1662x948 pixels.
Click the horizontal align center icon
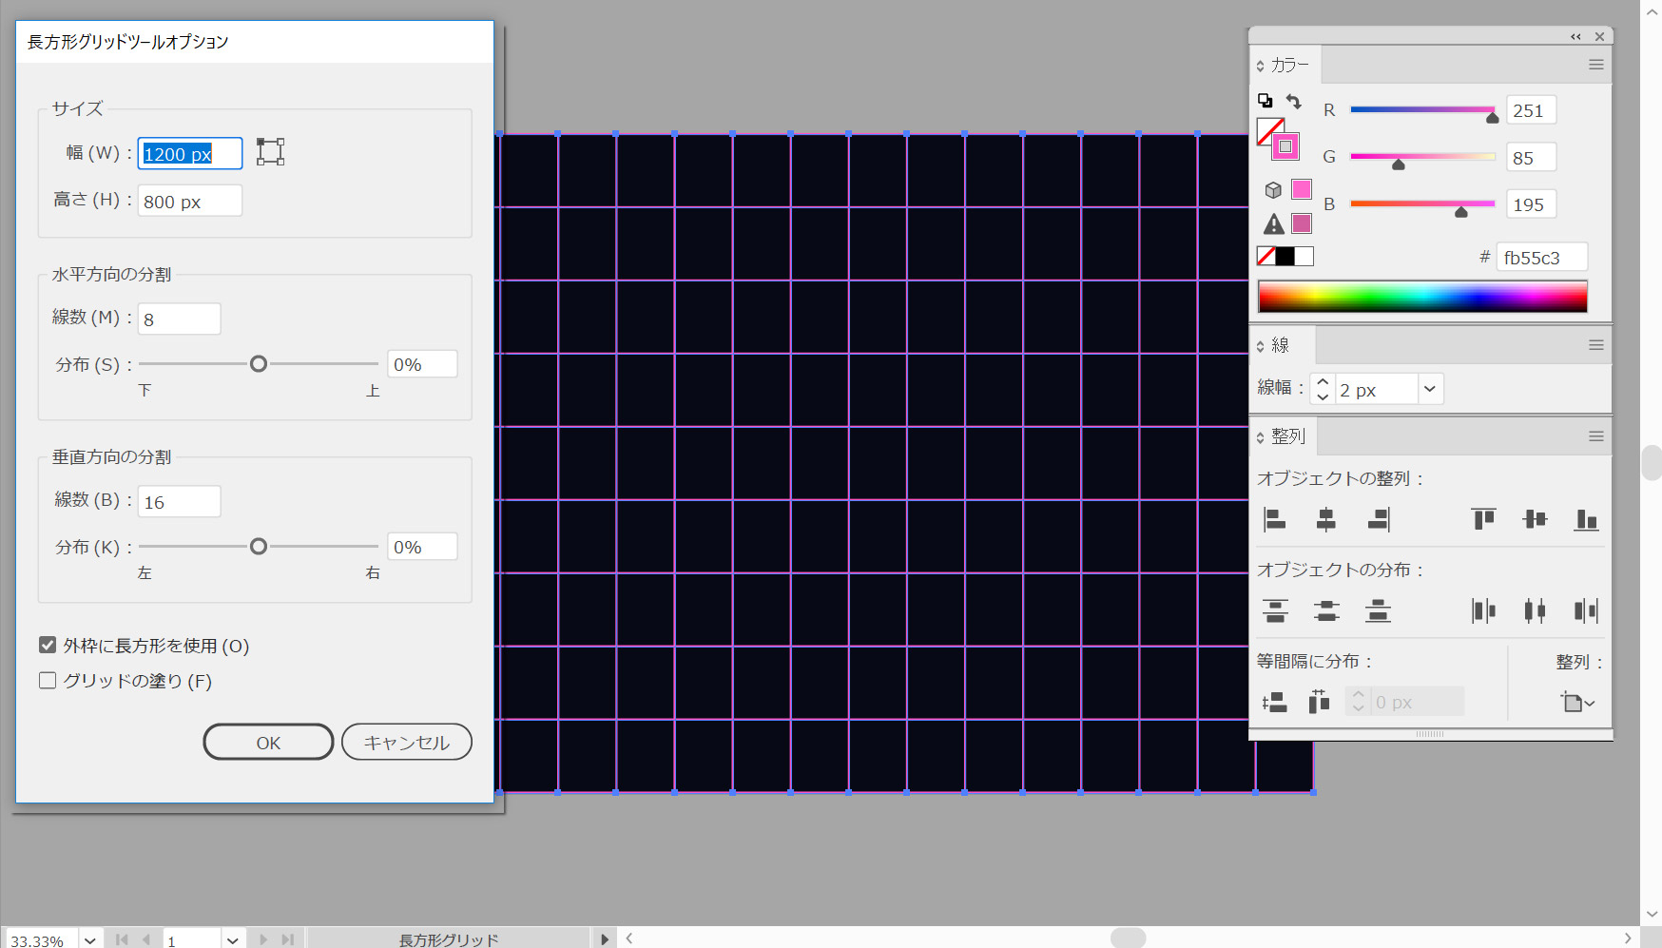(1325, 519)
